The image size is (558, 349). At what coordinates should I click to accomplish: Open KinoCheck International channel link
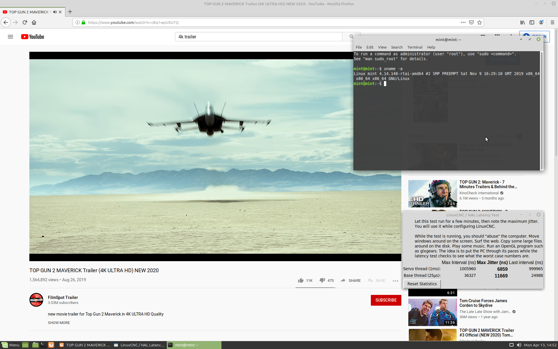pos(479,193)
